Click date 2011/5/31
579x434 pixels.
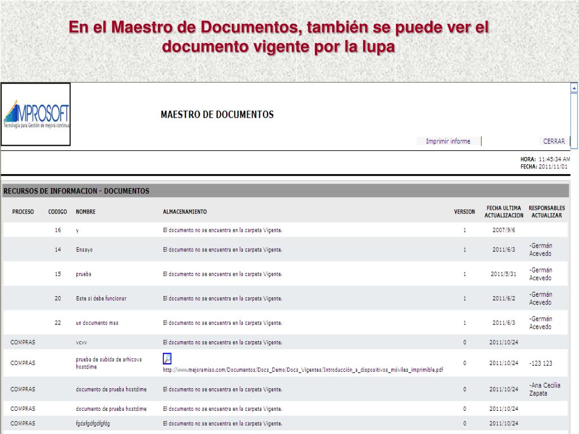[504, 274]
